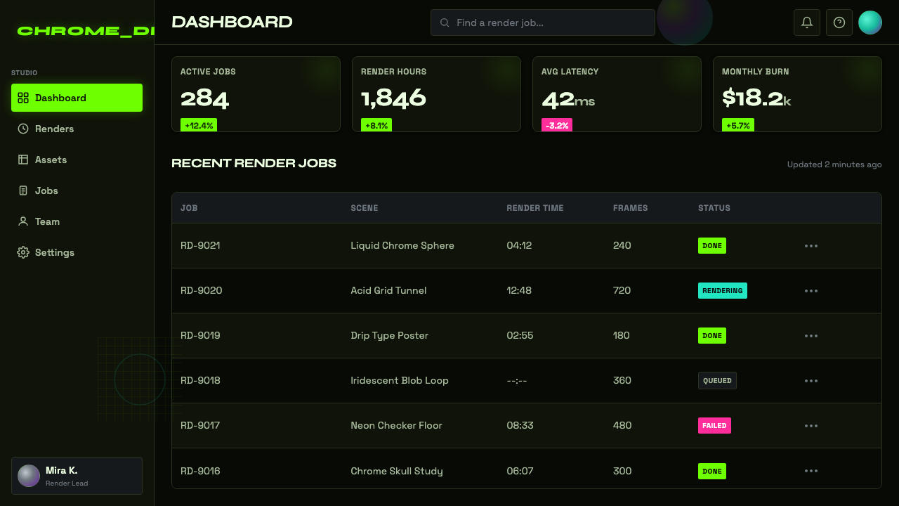Click Mira K. profile avatar in sidebar
This screenshot has height=506, width=899.
[29, 476]
